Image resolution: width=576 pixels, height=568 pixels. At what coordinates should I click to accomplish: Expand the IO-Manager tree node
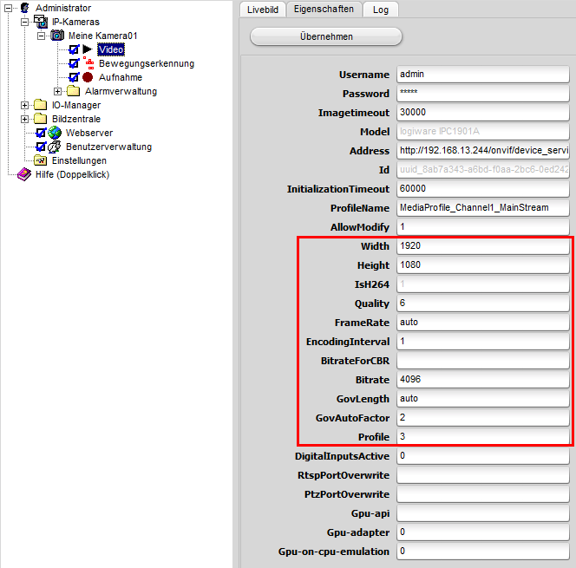click(25, 105)
